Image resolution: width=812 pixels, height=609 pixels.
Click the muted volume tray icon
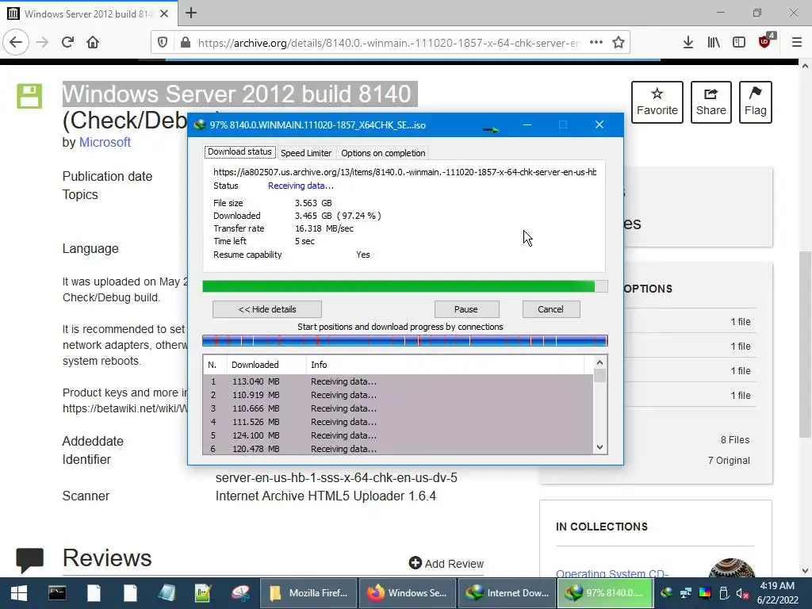coord(742,593)
